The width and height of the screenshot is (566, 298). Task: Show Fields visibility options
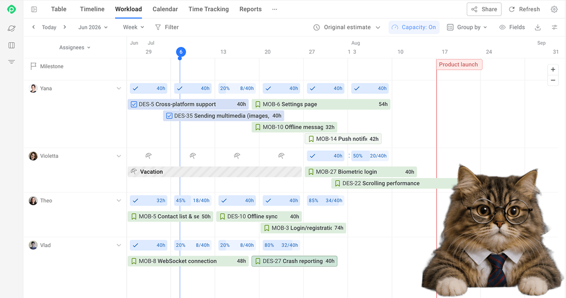coord(512,27)
